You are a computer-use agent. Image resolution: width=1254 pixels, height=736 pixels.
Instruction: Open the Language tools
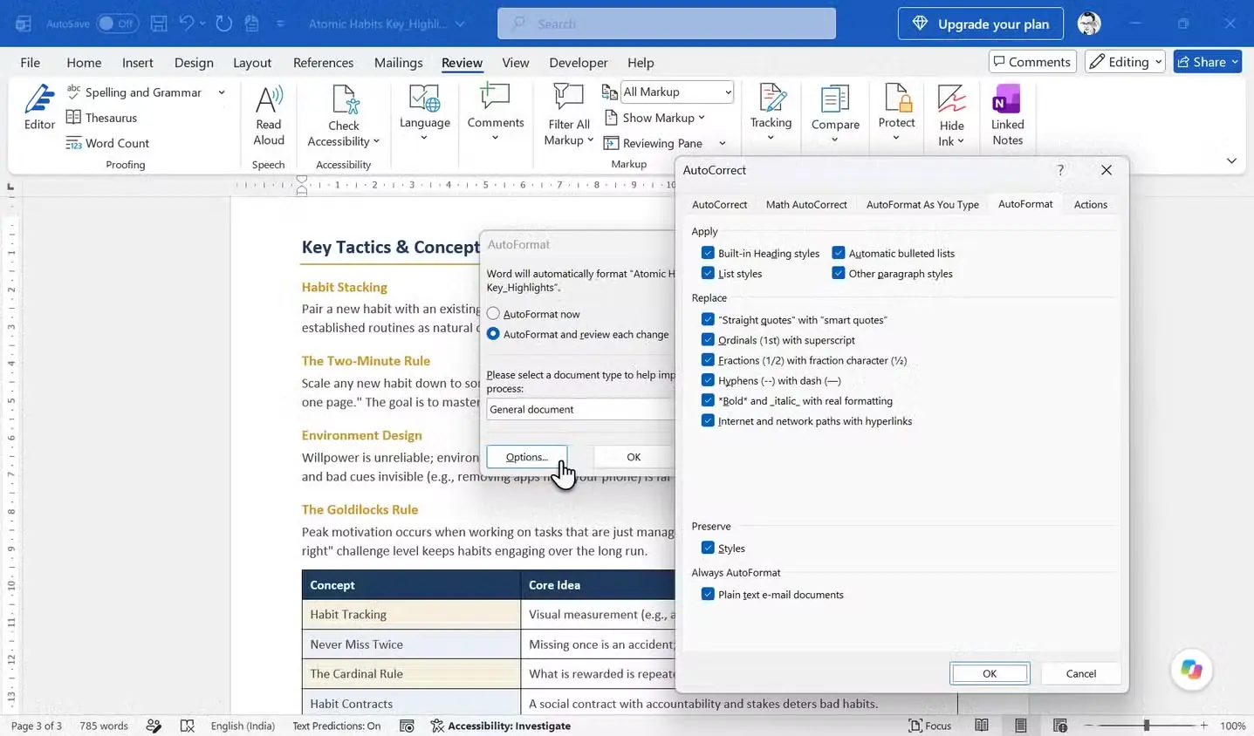(425, 113)
